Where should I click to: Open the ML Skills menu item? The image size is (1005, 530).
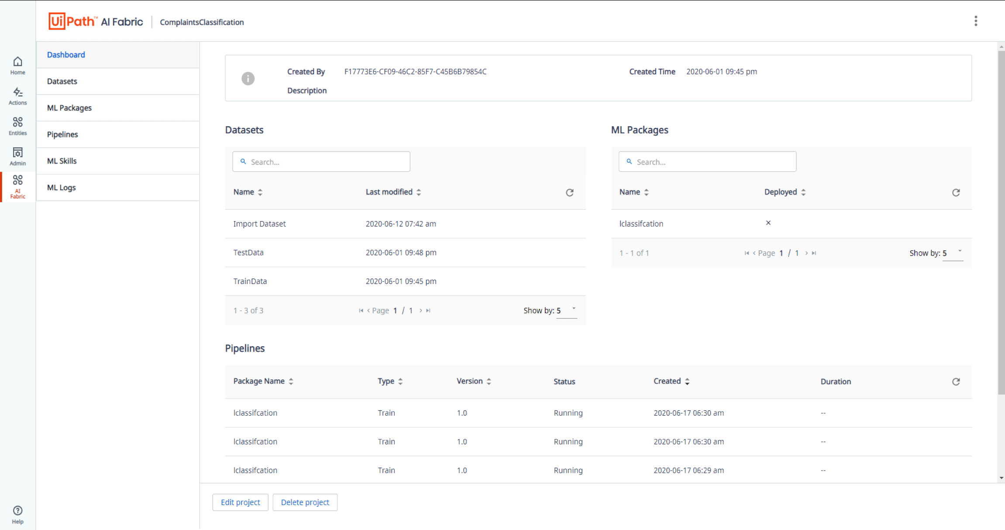coord(62,161)
